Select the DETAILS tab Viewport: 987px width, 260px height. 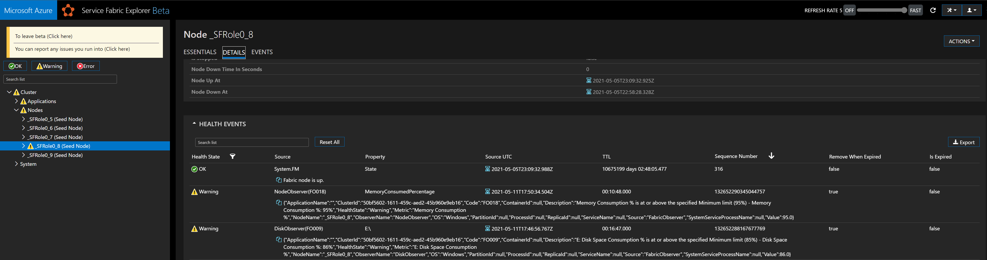point(234,52)
